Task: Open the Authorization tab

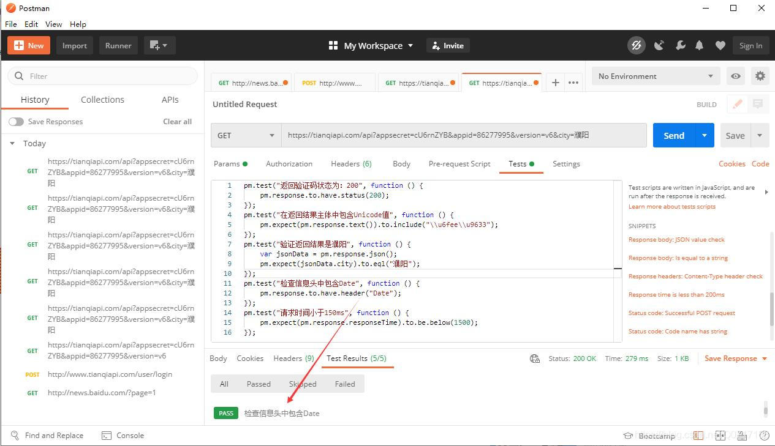Action: (289, 164)
